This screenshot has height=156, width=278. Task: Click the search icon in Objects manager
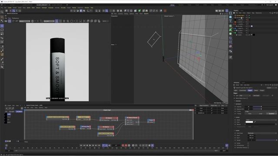click(270, 13)
